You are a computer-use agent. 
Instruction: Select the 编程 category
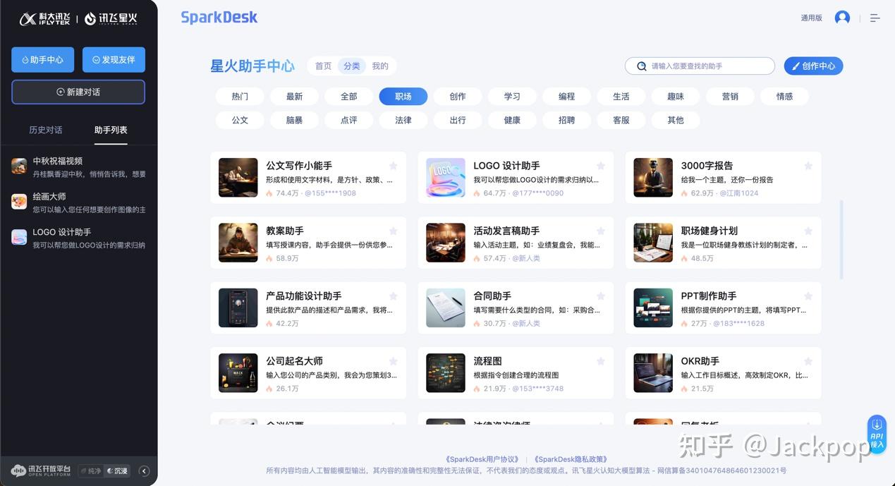(x=566, y=97)
